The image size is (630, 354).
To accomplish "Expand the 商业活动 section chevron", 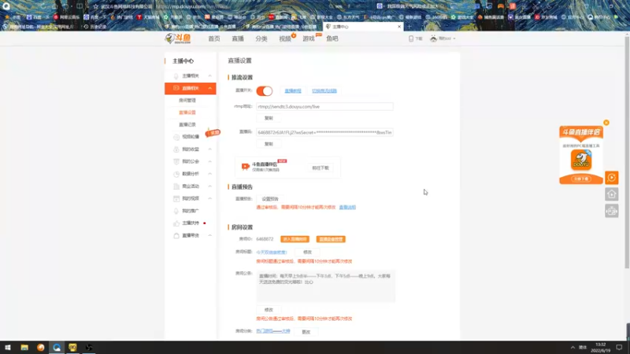I will pyautogui.click(x=209, y=186).
